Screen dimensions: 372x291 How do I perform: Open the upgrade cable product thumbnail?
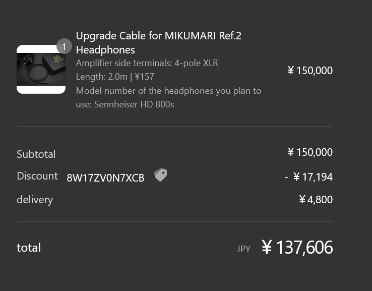[x=41, y=69]
